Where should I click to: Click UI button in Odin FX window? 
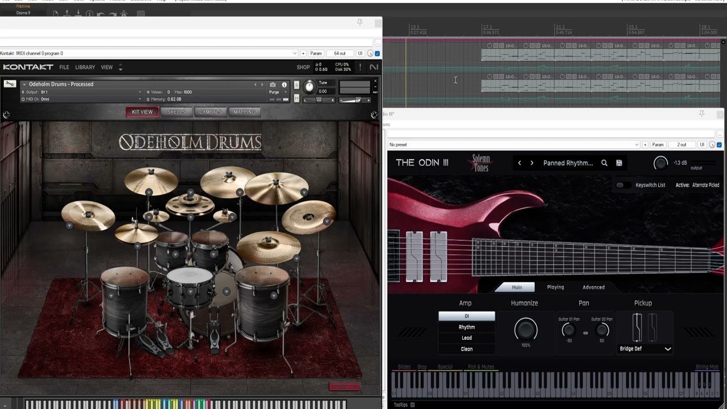pyautogui.click(x=702, y=145)
